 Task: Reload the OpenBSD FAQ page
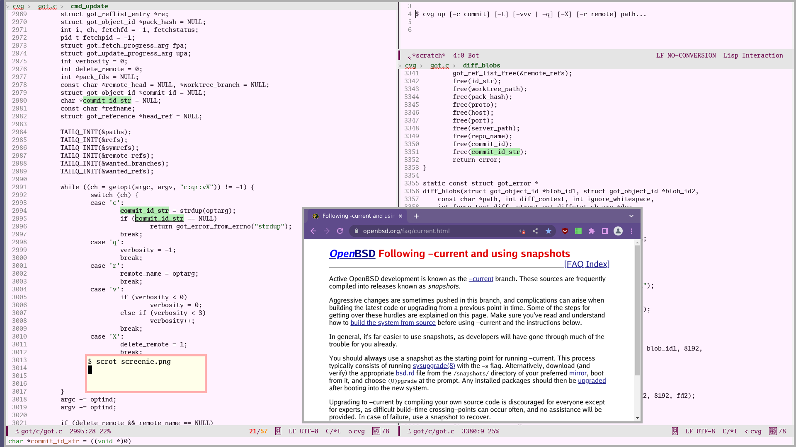click(x=340, y=231)
